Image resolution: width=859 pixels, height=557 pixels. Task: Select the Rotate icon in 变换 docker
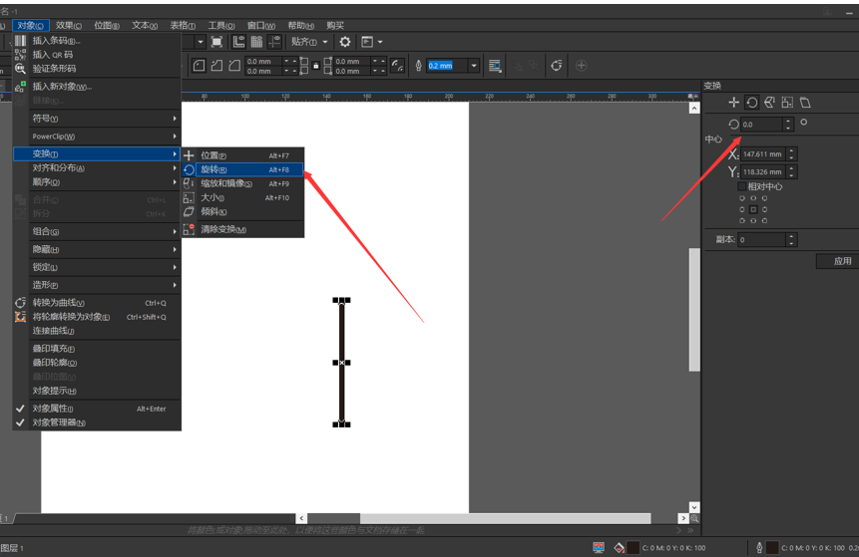pyautogui.click(x=752, y=103)
